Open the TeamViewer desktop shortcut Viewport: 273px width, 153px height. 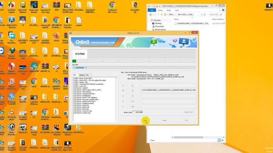click(x=2, y=51)
